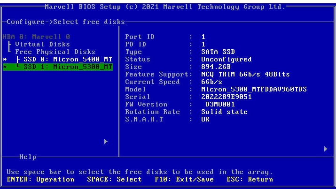Click the ESC: Return hint
The width and height of the screenshot is (336, 189).
250,179
